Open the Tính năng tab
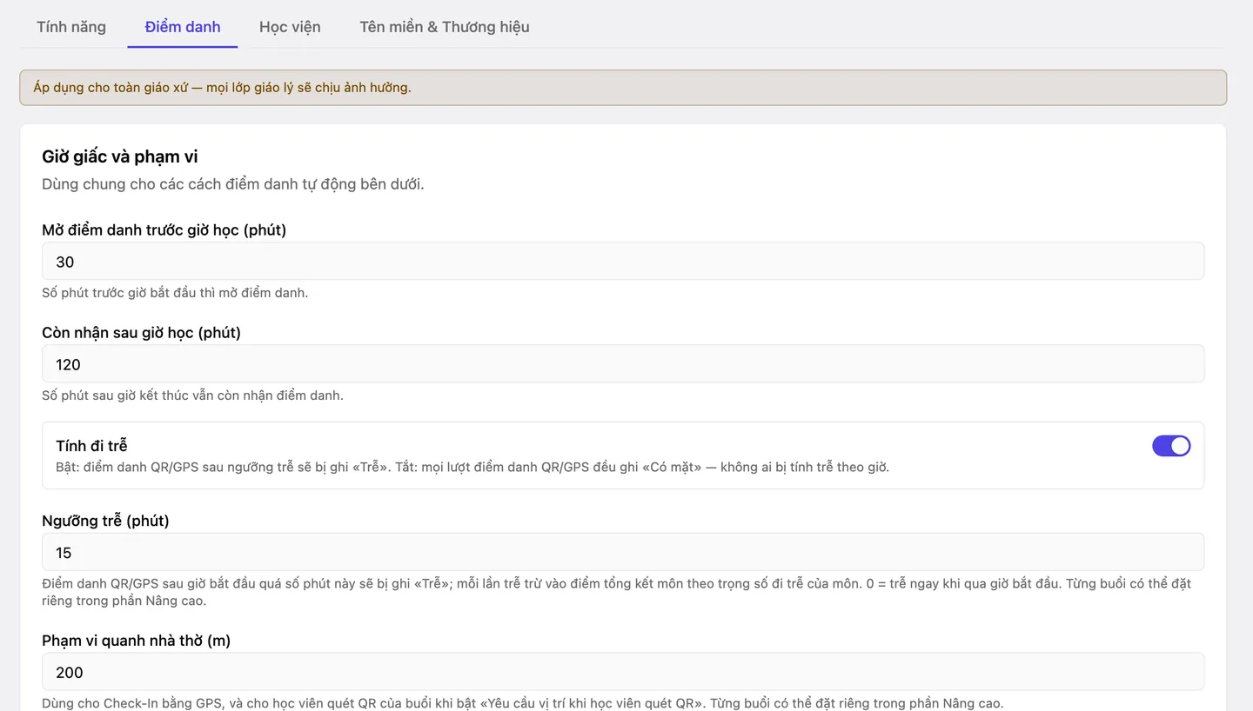Screen dimensions: 1253x711 71,27
